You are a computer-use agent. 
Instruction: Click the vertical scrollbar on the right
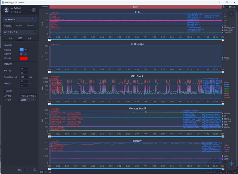click(237, 90)
